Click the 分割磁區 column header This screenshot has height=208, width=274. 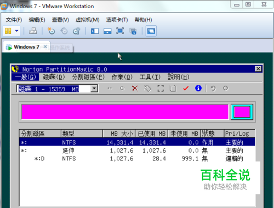(40, 134)
